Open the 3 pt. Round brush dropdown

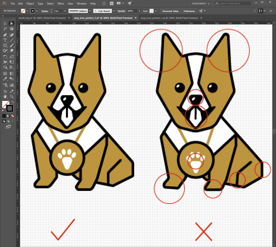click(x=113, y=11)
